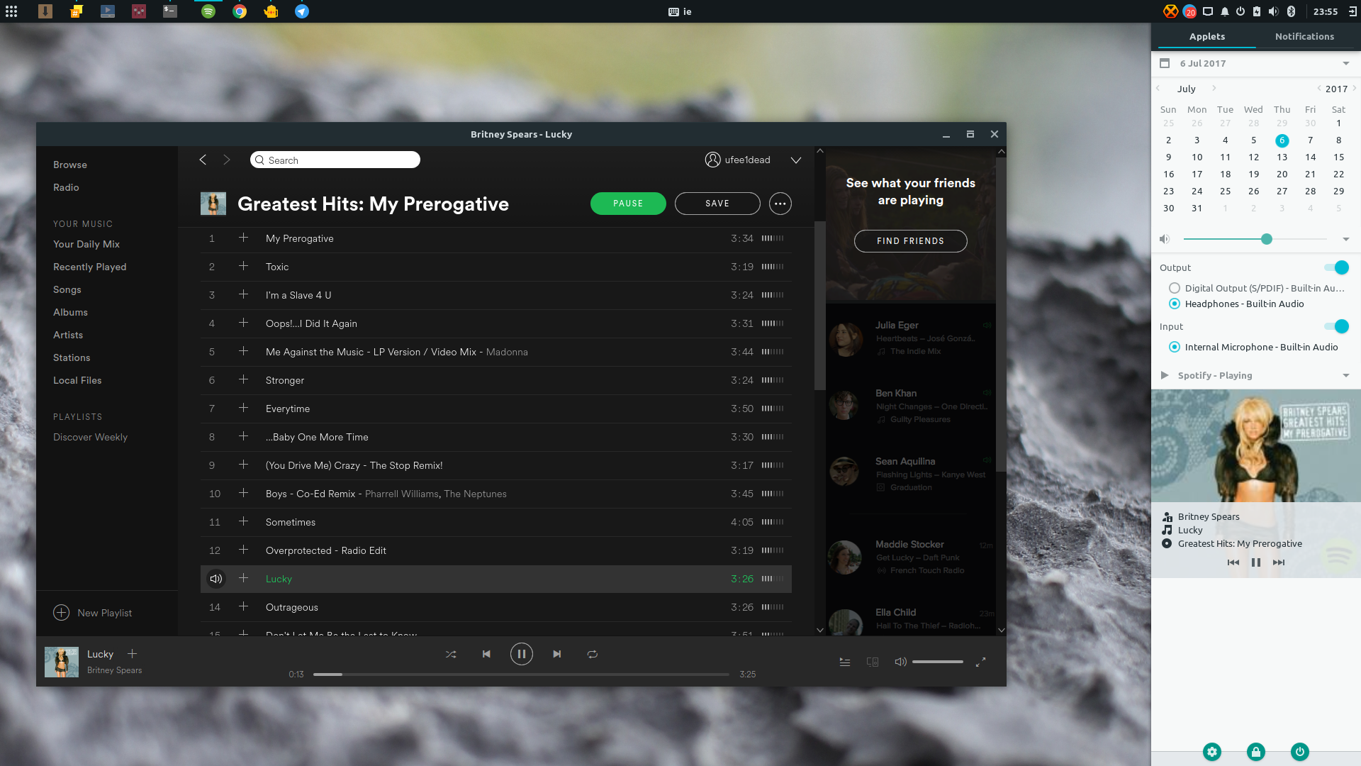This screenshot has height=766, width=1361.
Task: Open settings gear at sidebar bottom
Action: (x=1212, y=752)
